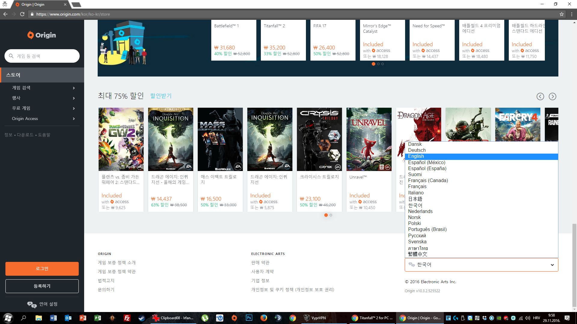Select Русский in the language list
This screenshot has height=324, width=577.
[x=481, y=236]
